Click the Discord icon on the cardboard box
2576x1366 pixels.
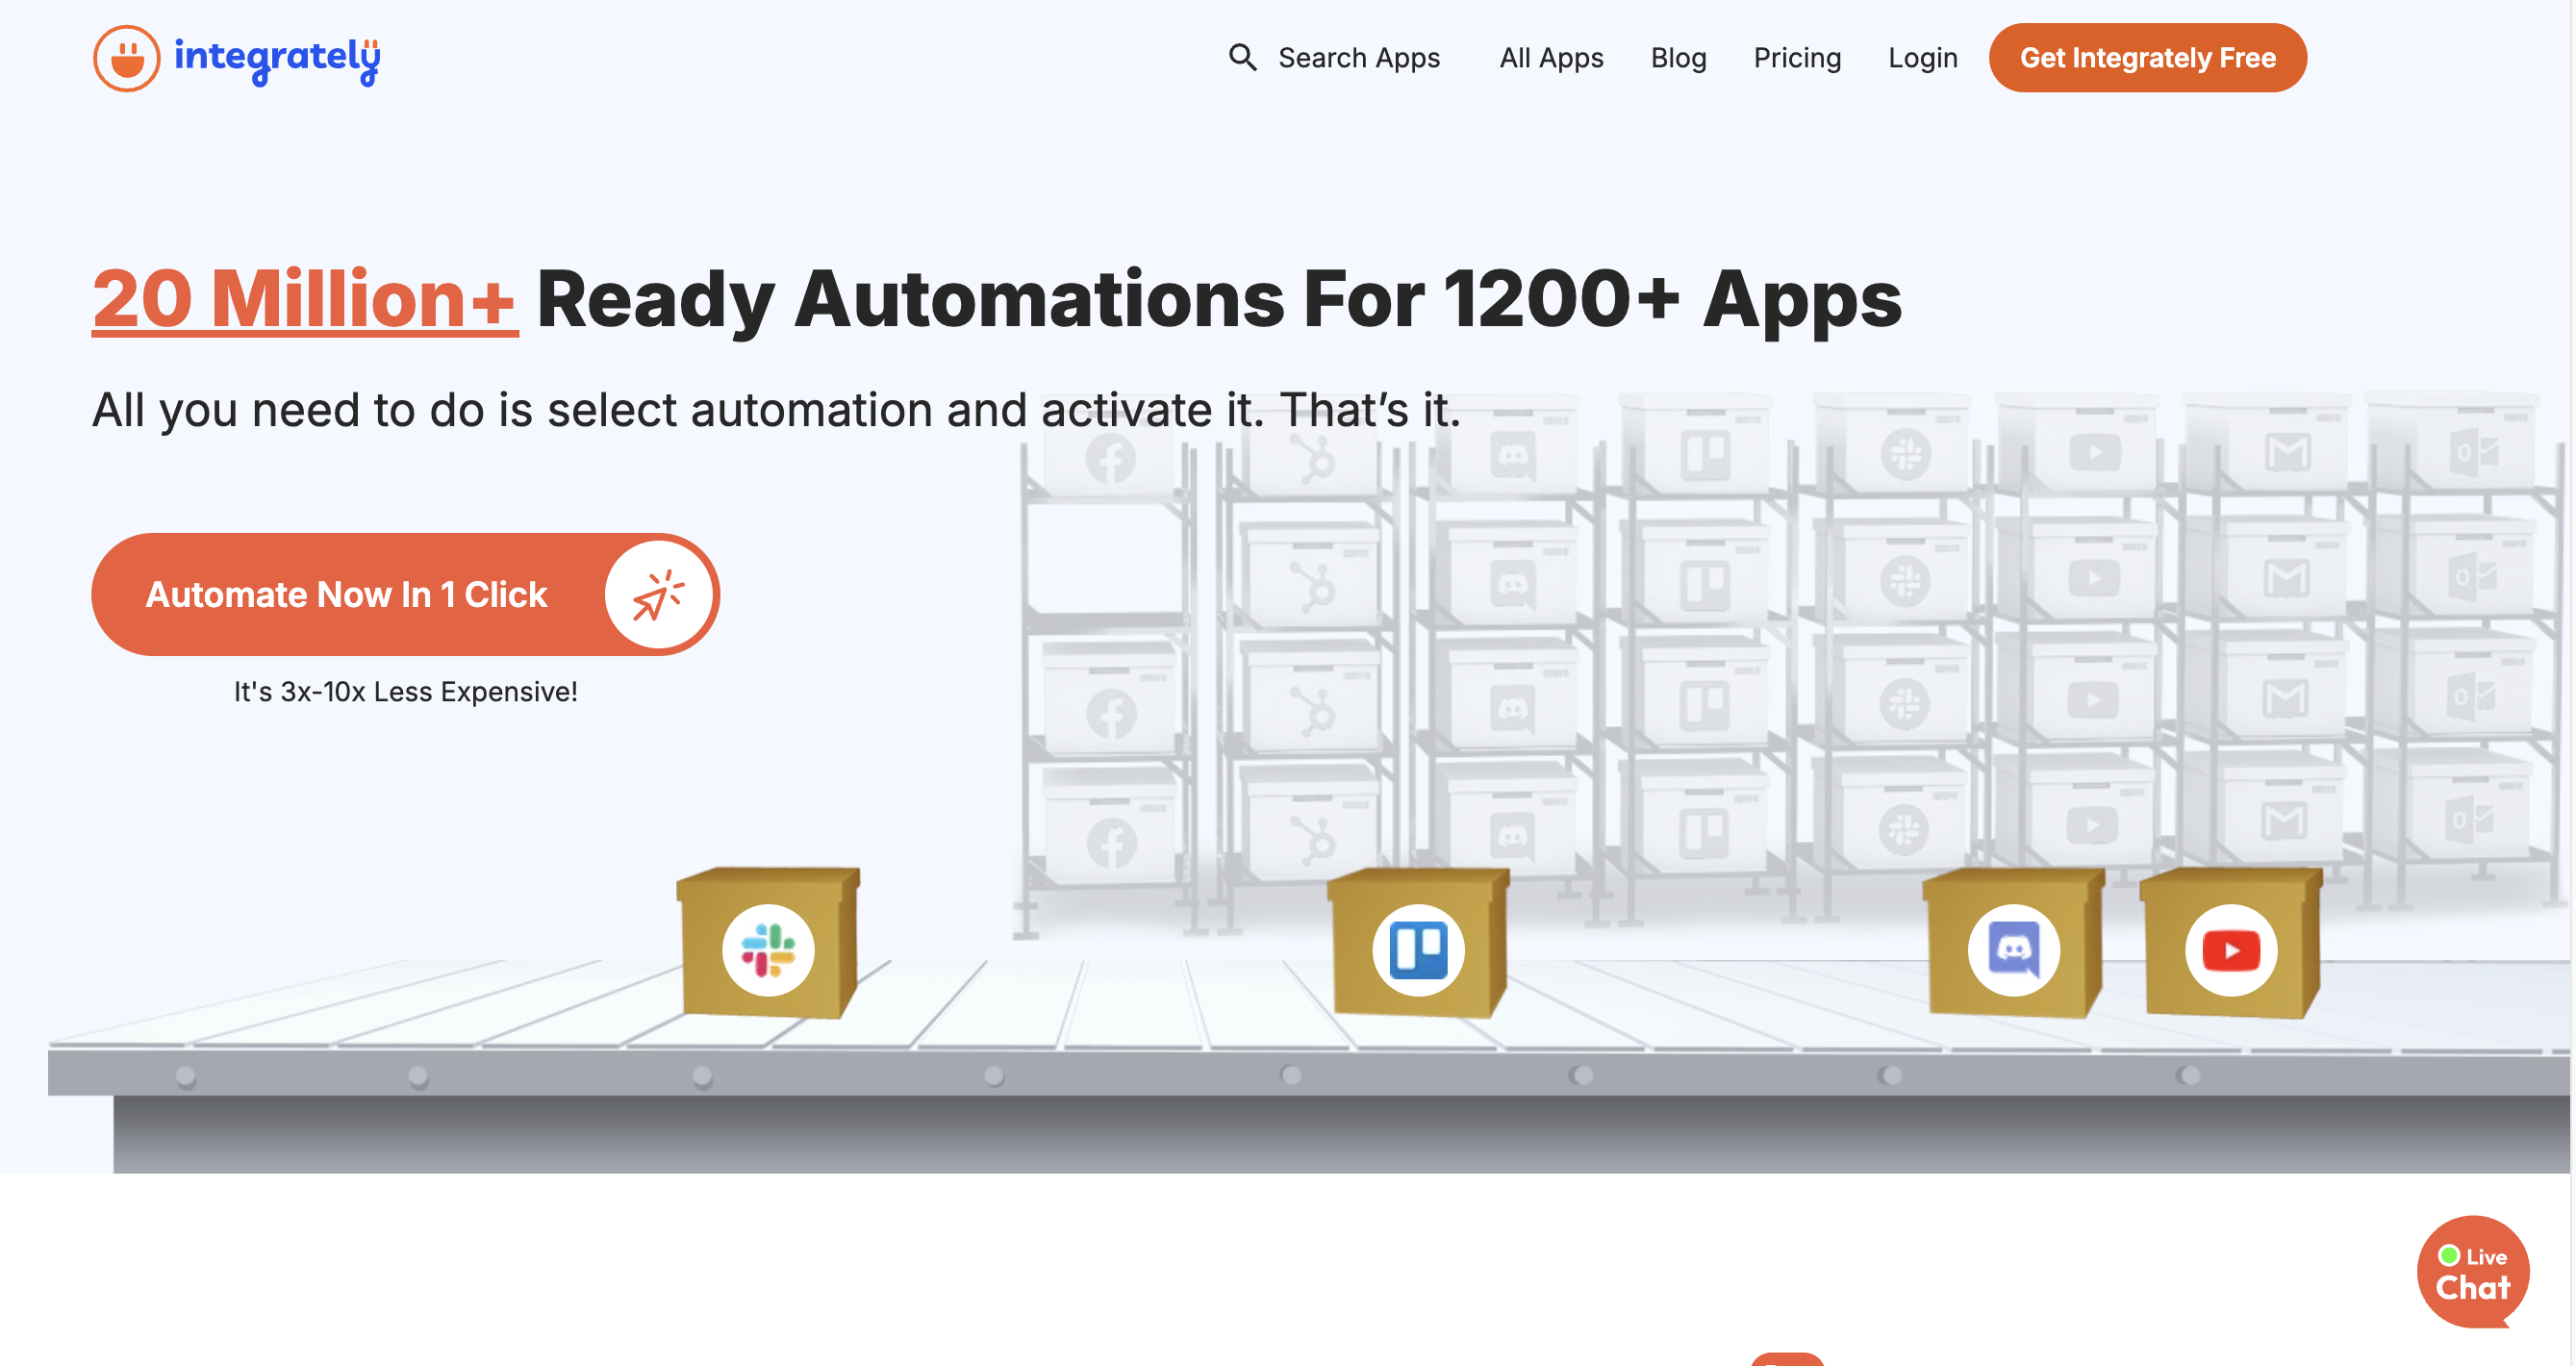[x=2013, y=949]
